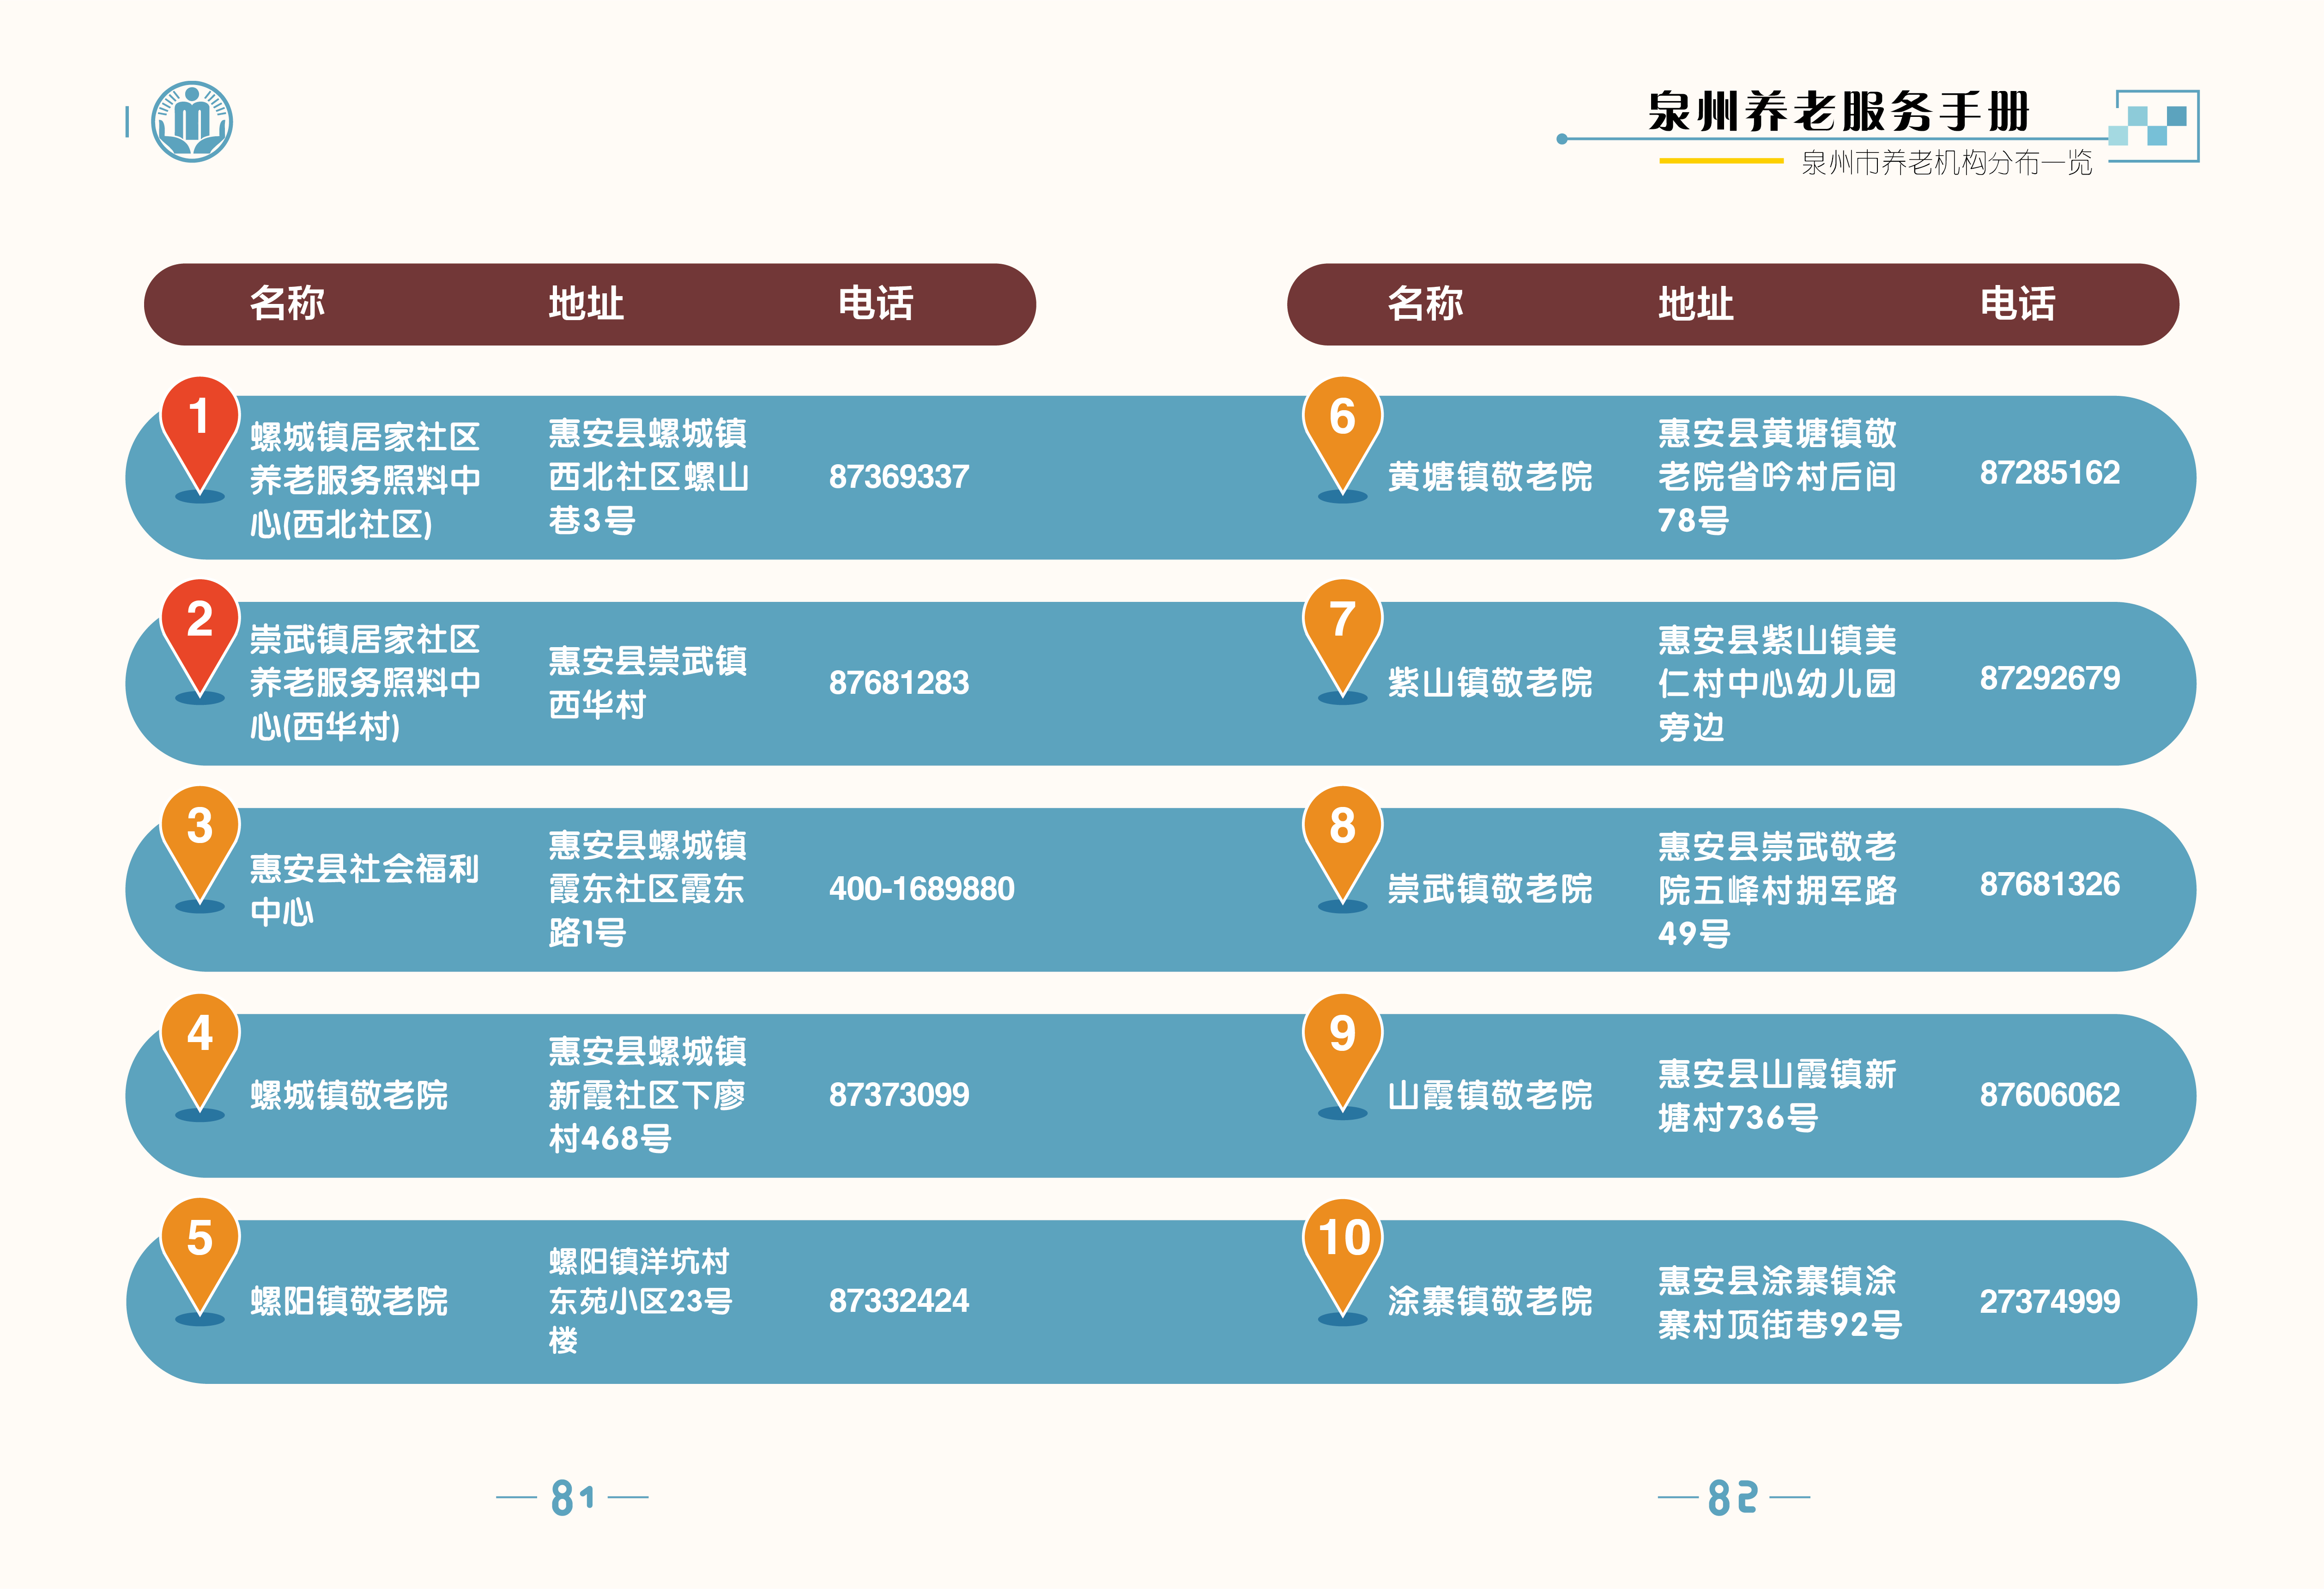Click phone number 27374999
Viewport: 2324px width, 1589px height.
point(2049,1301)
